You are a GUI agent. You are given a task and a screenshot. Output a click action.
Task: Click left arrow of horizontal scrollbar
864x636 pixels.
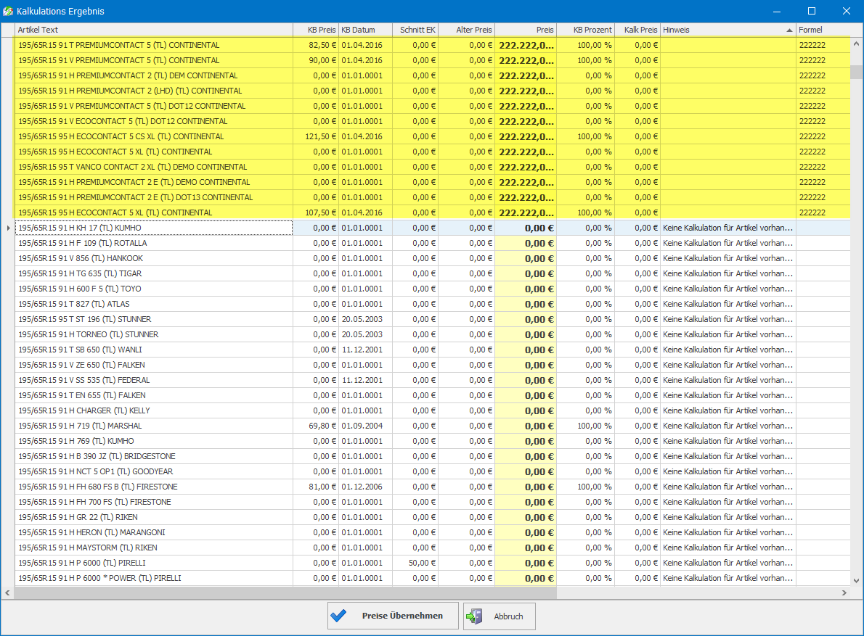[x=8, y=592]
